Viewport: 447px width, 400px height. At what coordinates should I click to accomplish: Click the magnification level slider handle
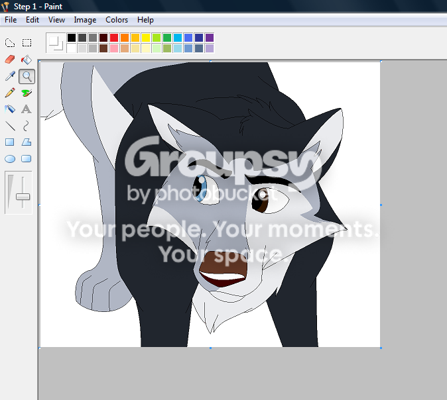(x=23, y=197)
